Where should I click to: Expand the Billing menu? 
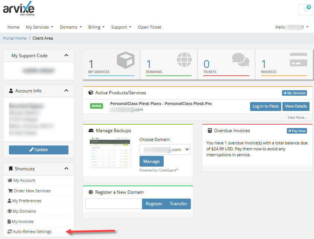coord(96,27)
